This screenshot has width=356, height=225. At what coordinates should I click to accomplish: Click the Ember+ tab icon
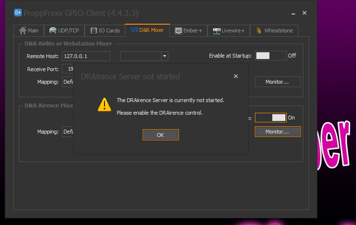pos(178,30)
